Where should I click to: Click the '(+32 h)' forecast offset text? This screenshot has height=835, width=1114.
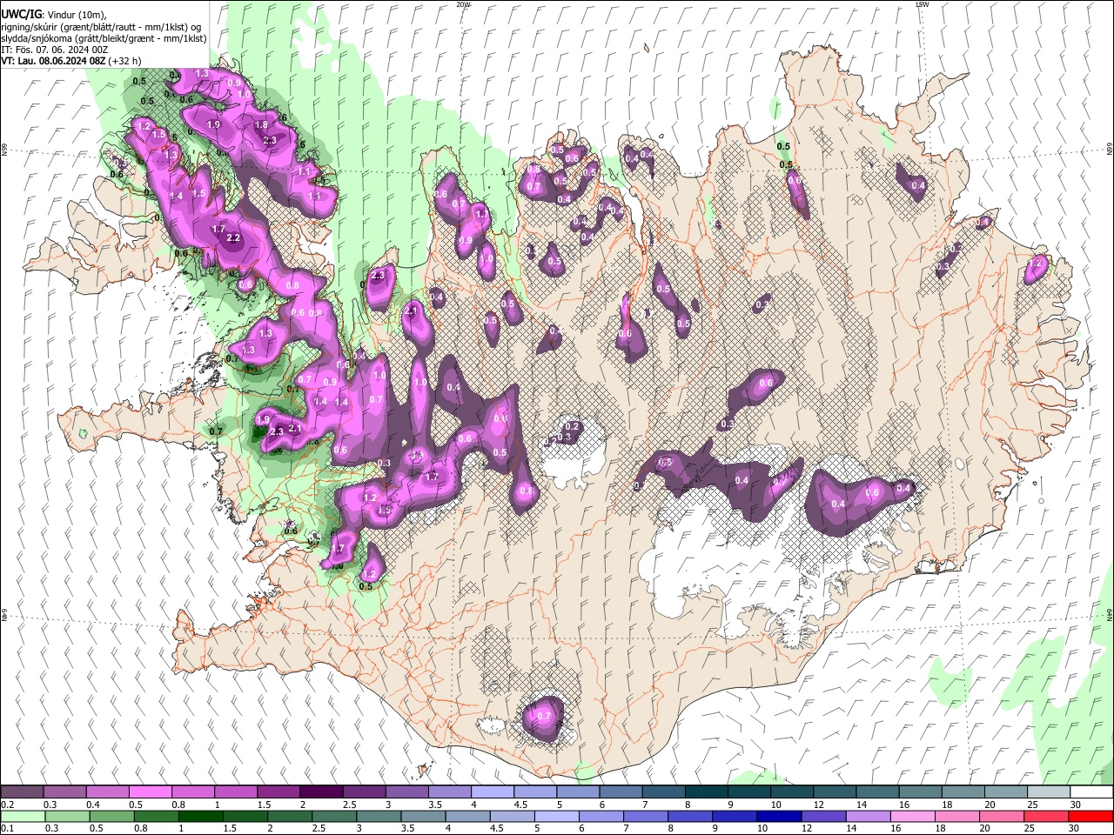coord(125,61)
